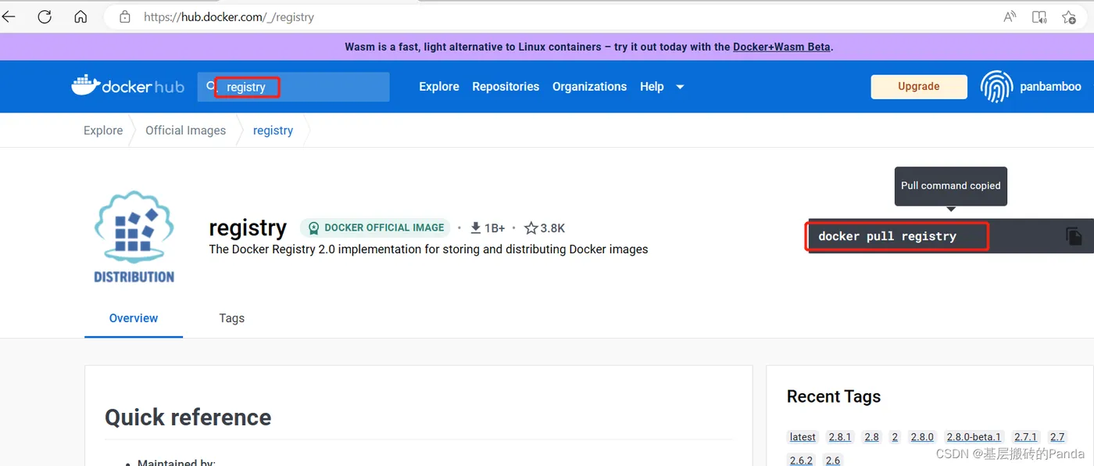The height and width of the screenshot is (466, 1094).
Task: Click the browser refresh icon
Action: tap(45, 16)
